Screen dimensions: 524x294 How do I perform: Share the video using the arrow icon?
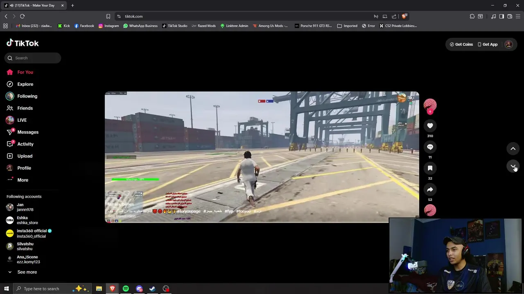[430, 189]
